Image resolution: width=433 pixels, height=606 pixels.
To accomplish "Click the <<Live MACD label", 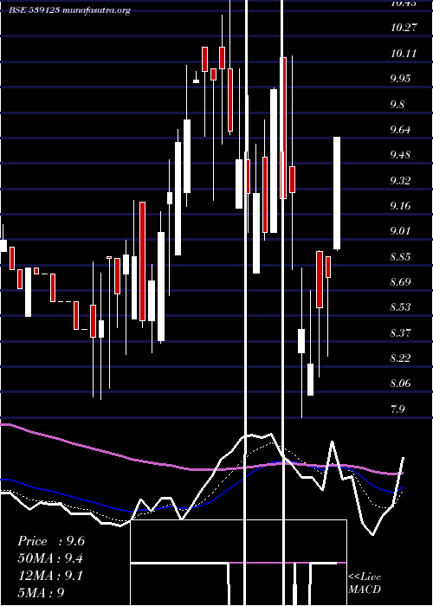I will coord(365,583).
